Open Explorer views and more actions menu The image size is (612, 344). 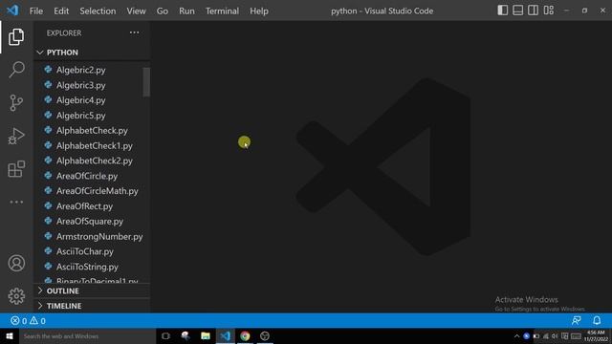134,32
